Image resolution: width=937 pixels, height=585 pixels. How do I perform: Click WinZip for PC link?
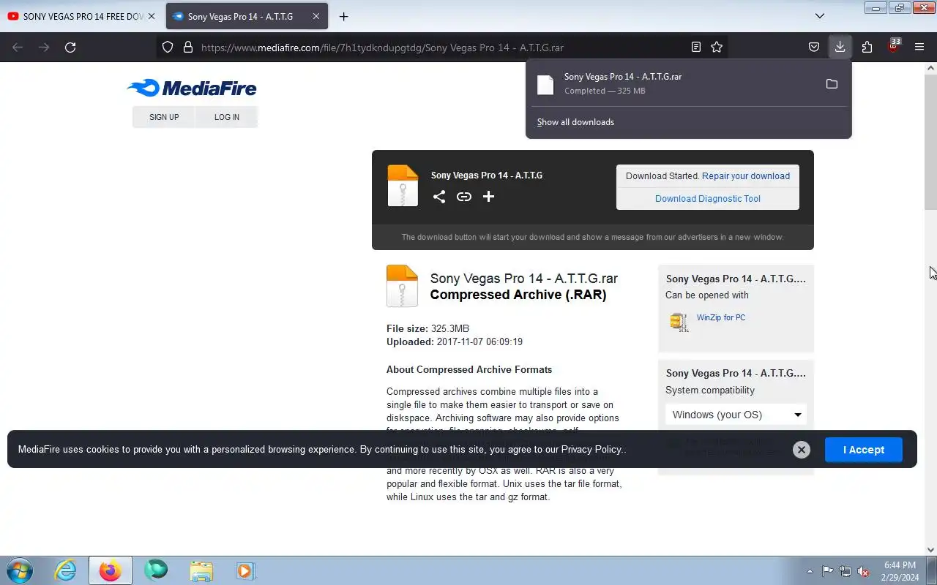pos(721,317)
